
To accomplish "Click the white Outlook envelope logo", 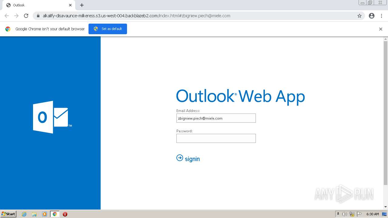I will pos(52,117).
